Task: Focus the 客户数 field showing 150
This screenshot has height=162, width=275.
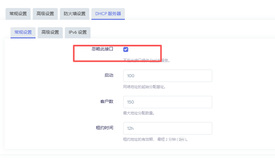Action: click(168, 102)
